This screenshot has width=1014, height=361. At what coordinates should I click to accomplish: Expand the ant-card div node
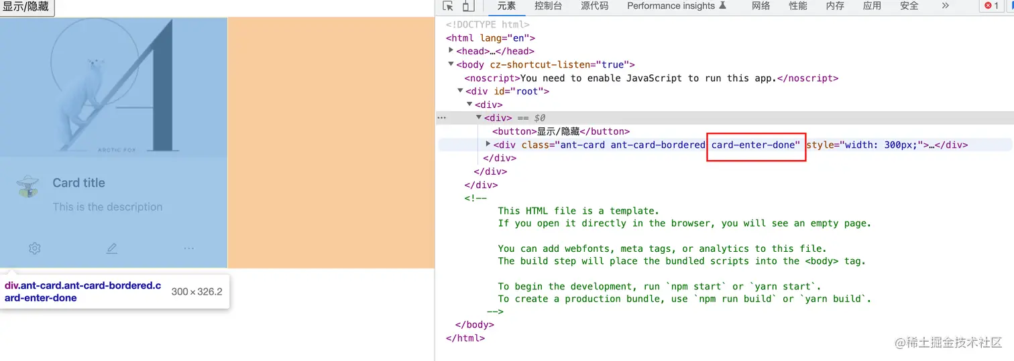click(488, 145)
